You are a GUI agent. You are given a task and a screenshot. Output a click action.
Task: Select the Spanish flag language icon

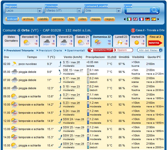154,19
